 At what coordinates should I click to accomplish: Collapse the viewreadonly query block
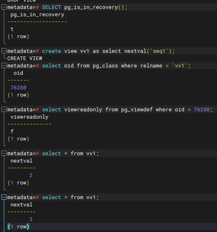4,110
